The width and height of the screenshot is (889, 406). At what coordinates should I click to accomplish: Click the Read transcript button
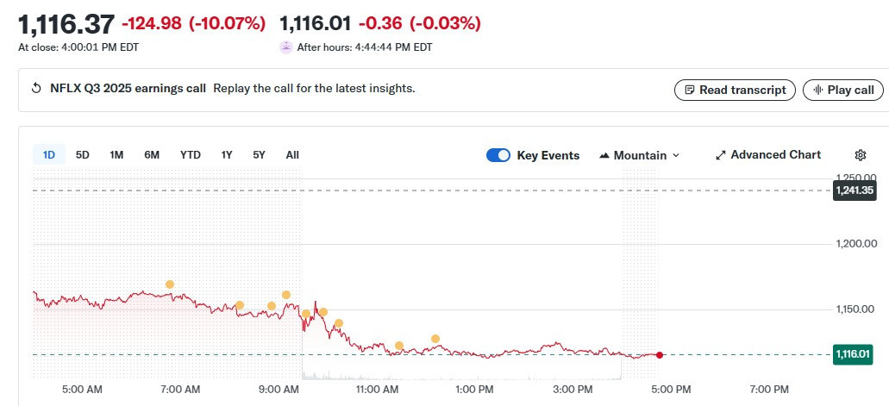point(735,90)
